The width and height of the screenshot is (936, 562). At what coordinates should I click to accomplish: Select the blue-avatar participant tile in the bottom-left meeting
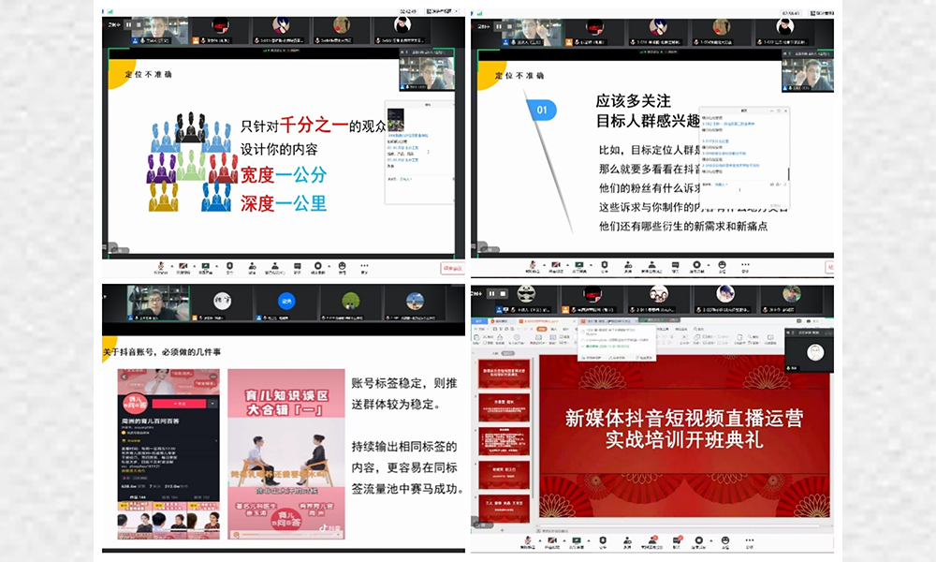pyautogui.click(x=286, y=304)
